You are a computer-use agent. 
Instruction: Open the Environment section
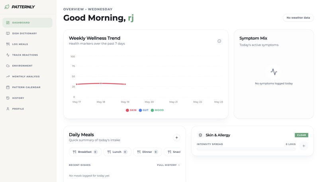point(27,66)
